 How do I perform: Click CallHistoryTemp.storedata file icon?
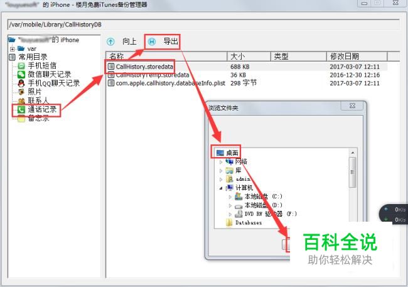point(111,75)
